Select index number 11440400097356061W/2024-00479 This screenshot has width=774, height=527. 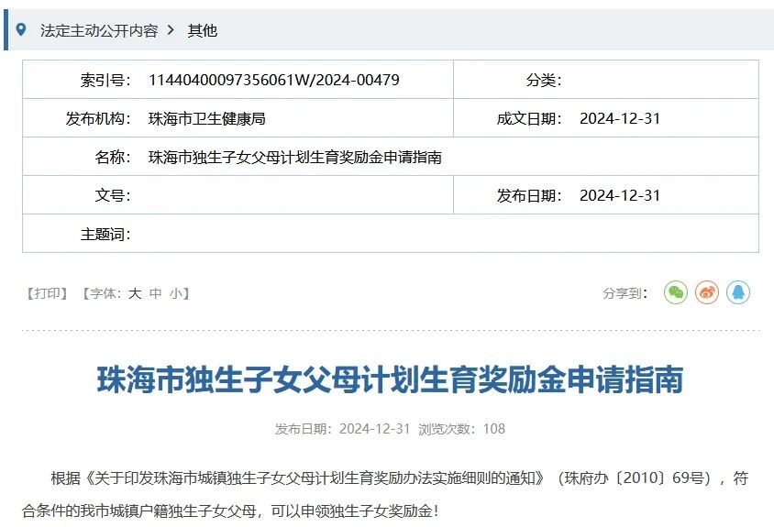pos(274,80)
